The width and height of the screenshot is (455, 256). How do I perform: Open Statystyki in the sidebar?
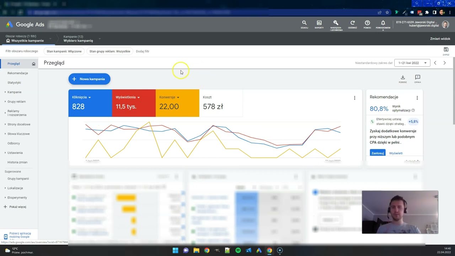(14, 82)
